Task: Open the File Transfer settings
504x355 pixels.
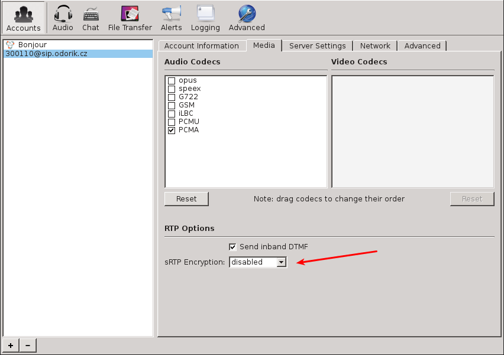Action: pos(130,18)
